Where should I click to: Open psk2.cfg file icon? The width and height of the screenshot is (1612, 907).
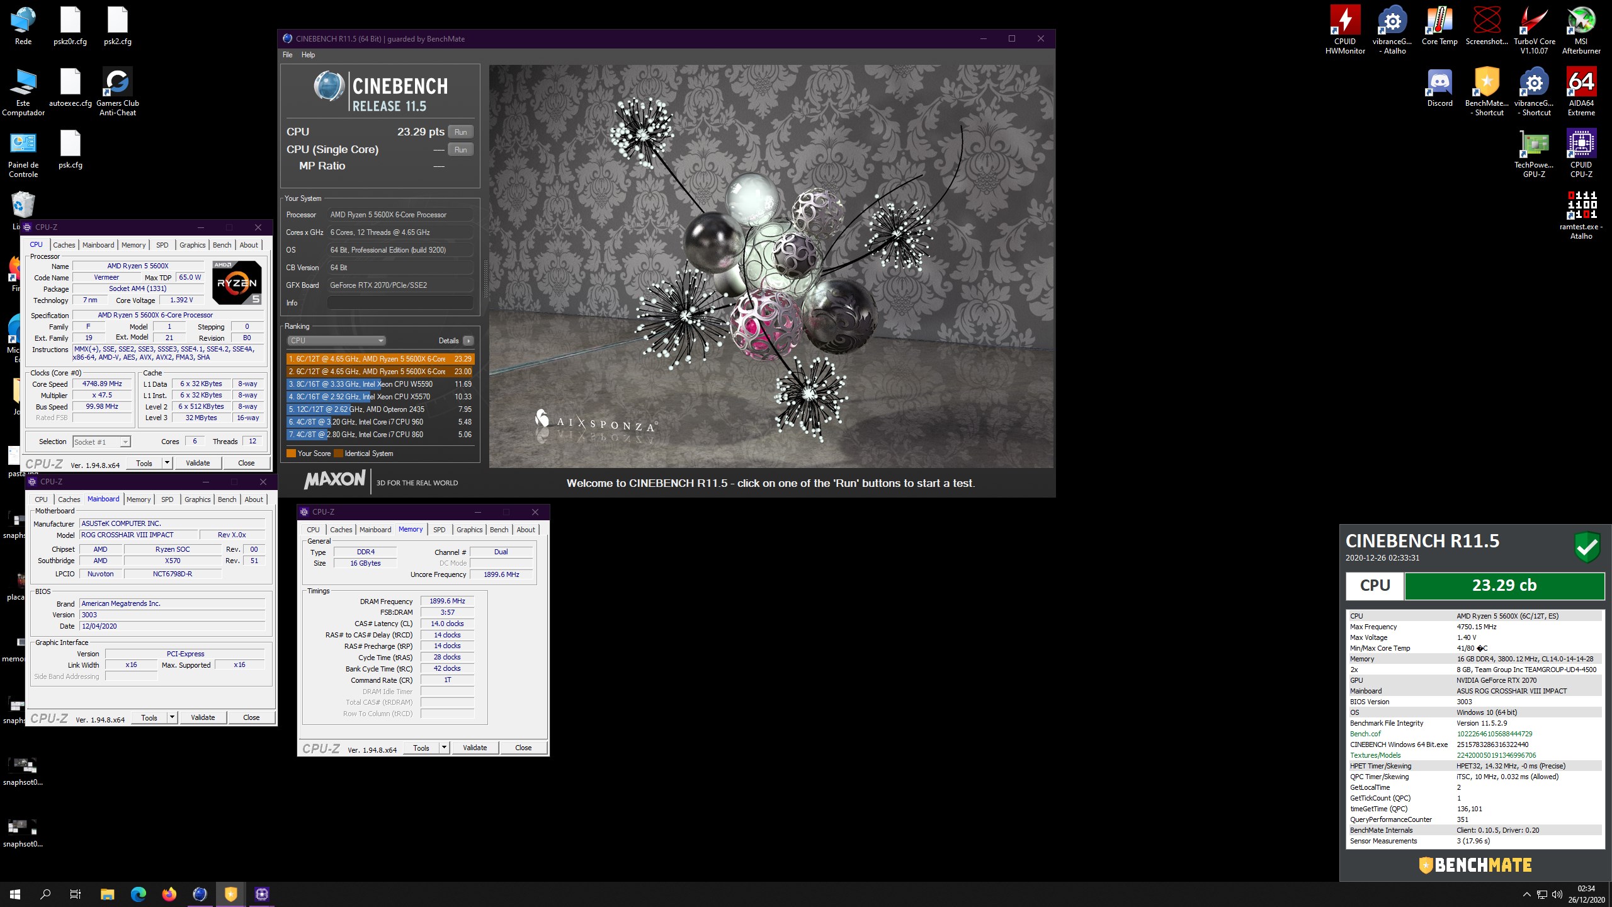pyautogui.click(x=118, y=25)
